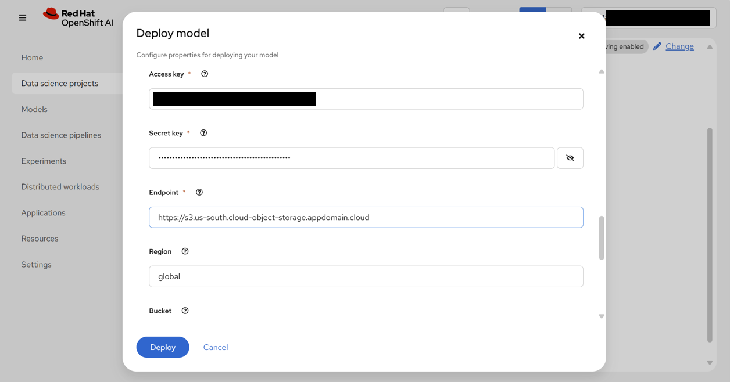Click the dialog scrollbar thumb
Image resolution: width=730 pixels, height=382 pixels.
pos(602,238)
